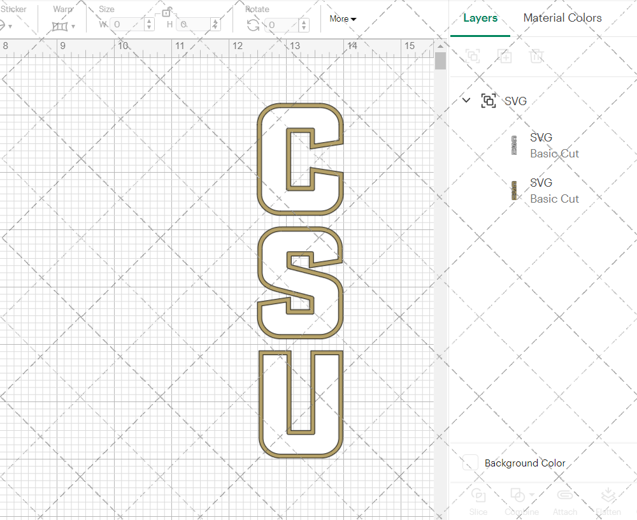Click the Rotate angle input field
Screen dimensions: 637x520
pos(282,25)
